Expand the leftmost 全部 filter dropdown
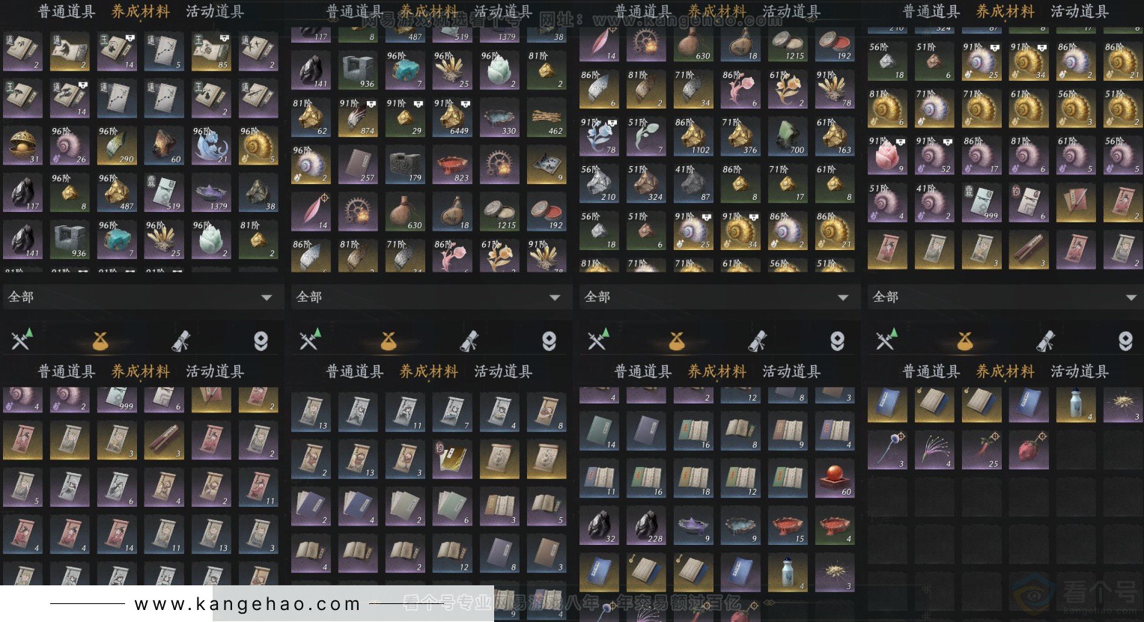The image size is (1144, 622). (x=142, y=297)
